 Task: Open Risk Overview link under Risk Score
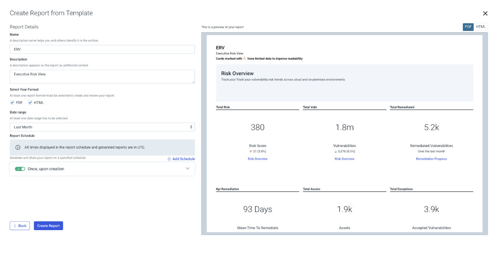(257, 159)
